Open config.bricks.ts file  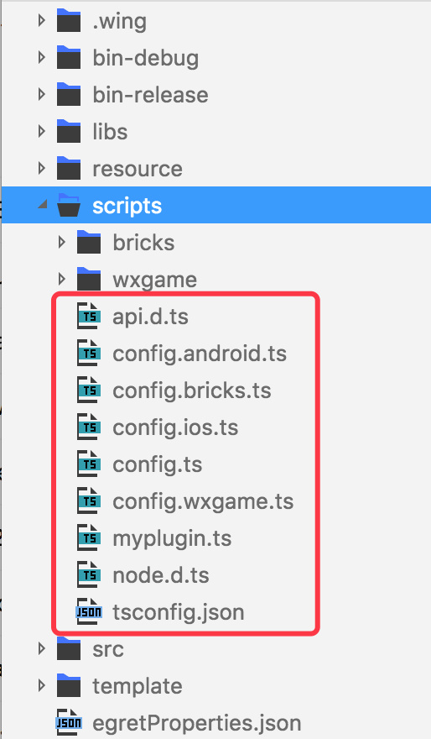(x=192, y=390)
